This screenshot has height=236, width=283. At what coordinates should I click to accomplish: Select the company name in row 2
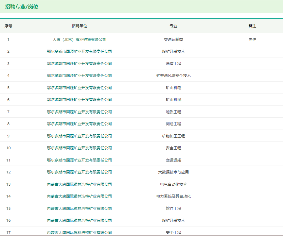[79, 51]
